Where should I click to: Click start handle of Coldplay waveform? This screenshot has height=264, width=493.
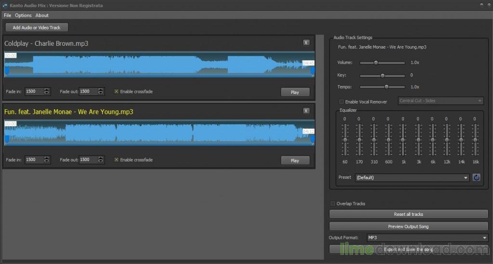[7, 71]
